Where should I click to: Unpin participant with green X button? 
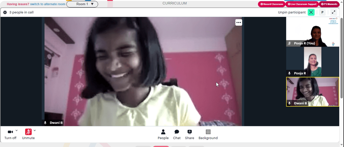311,12
